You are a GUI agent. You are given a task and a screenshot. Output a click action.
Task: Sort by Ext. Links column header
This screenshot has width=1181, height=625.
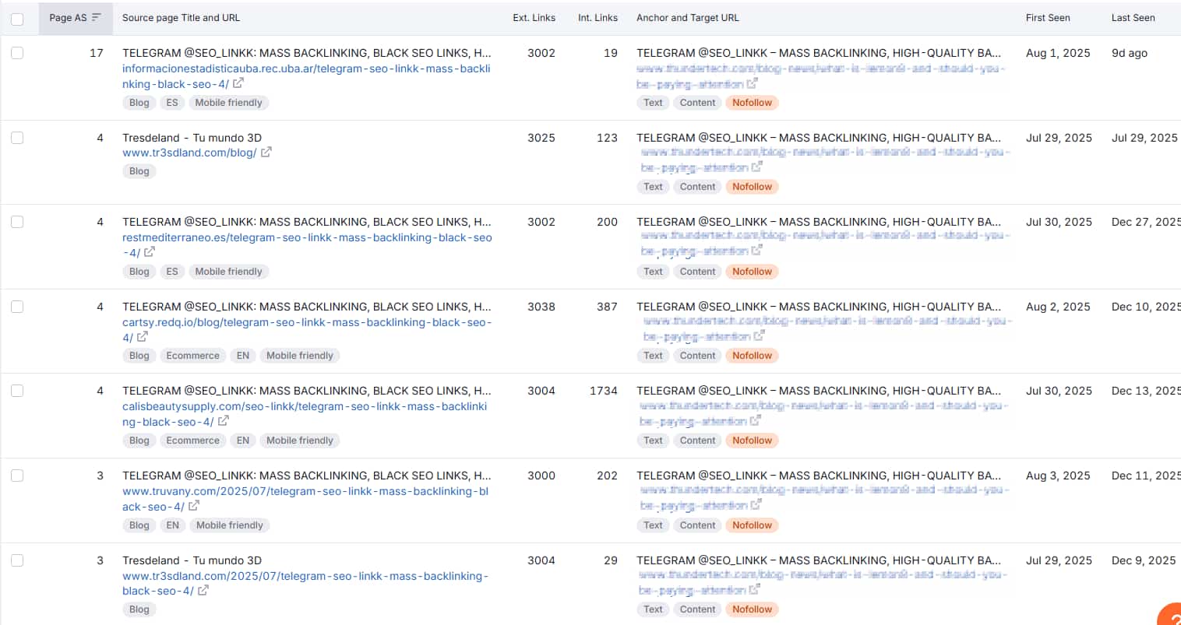[534, 17]
